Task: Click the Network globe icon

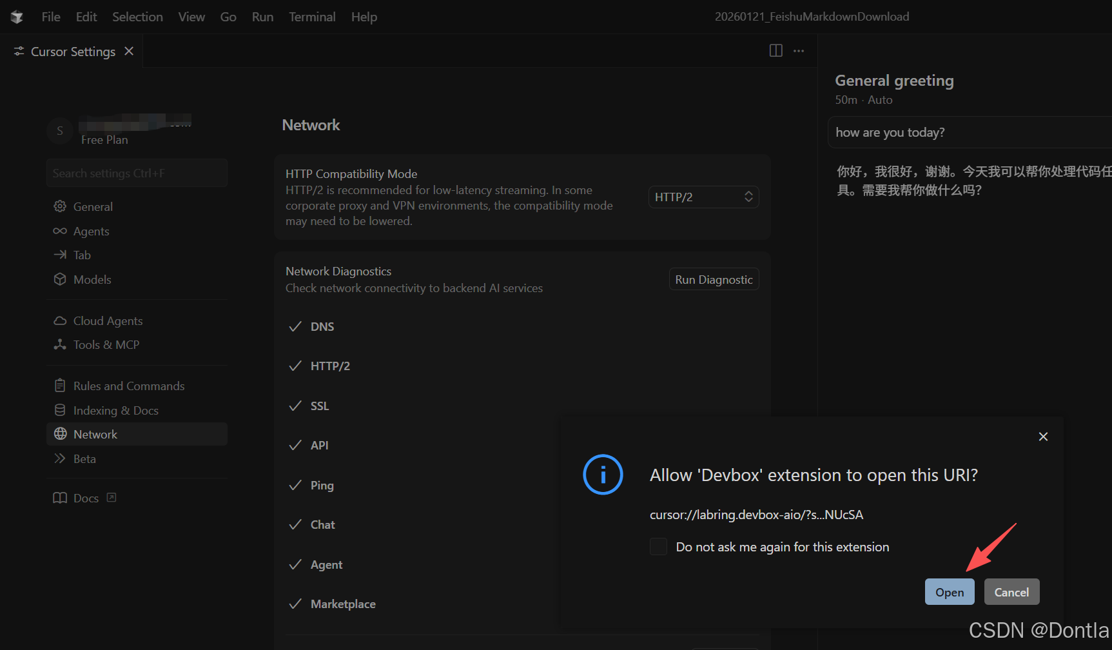Action: (60, 434)
